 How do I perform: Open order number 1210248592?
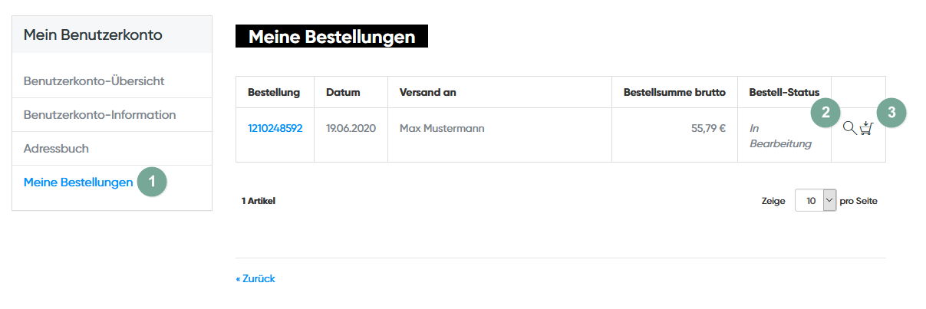(x=275, y=128)
